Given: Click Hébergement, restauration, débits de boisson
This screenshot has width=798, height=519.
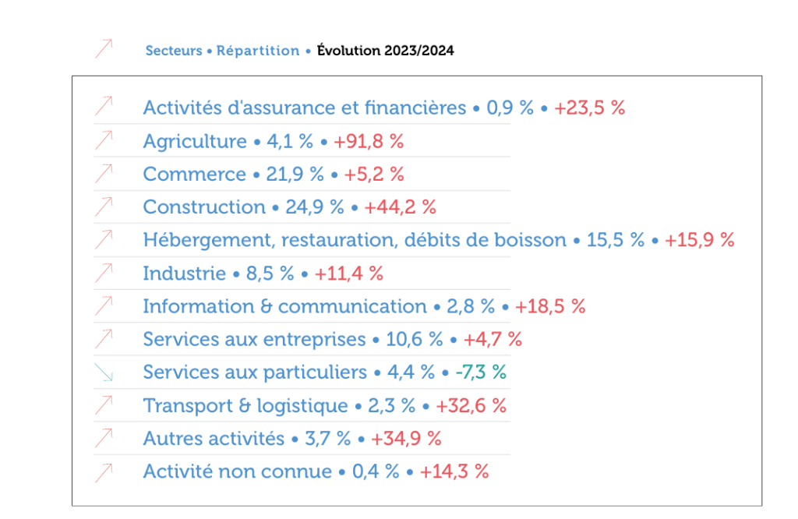Looking at the screenshot, I should [x=355, y=240].
